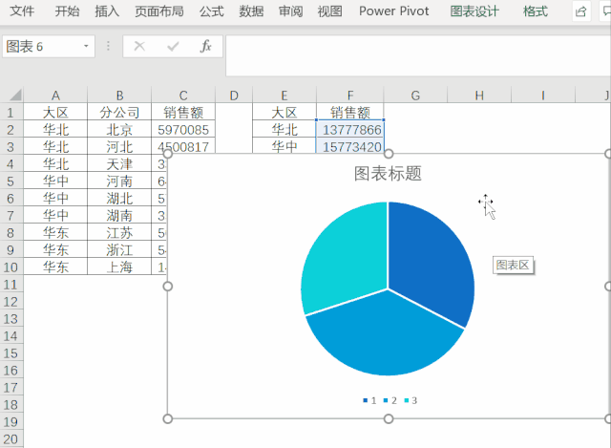Click cell B4 containing 天津

pyautogui.click(x=119, y=163)
